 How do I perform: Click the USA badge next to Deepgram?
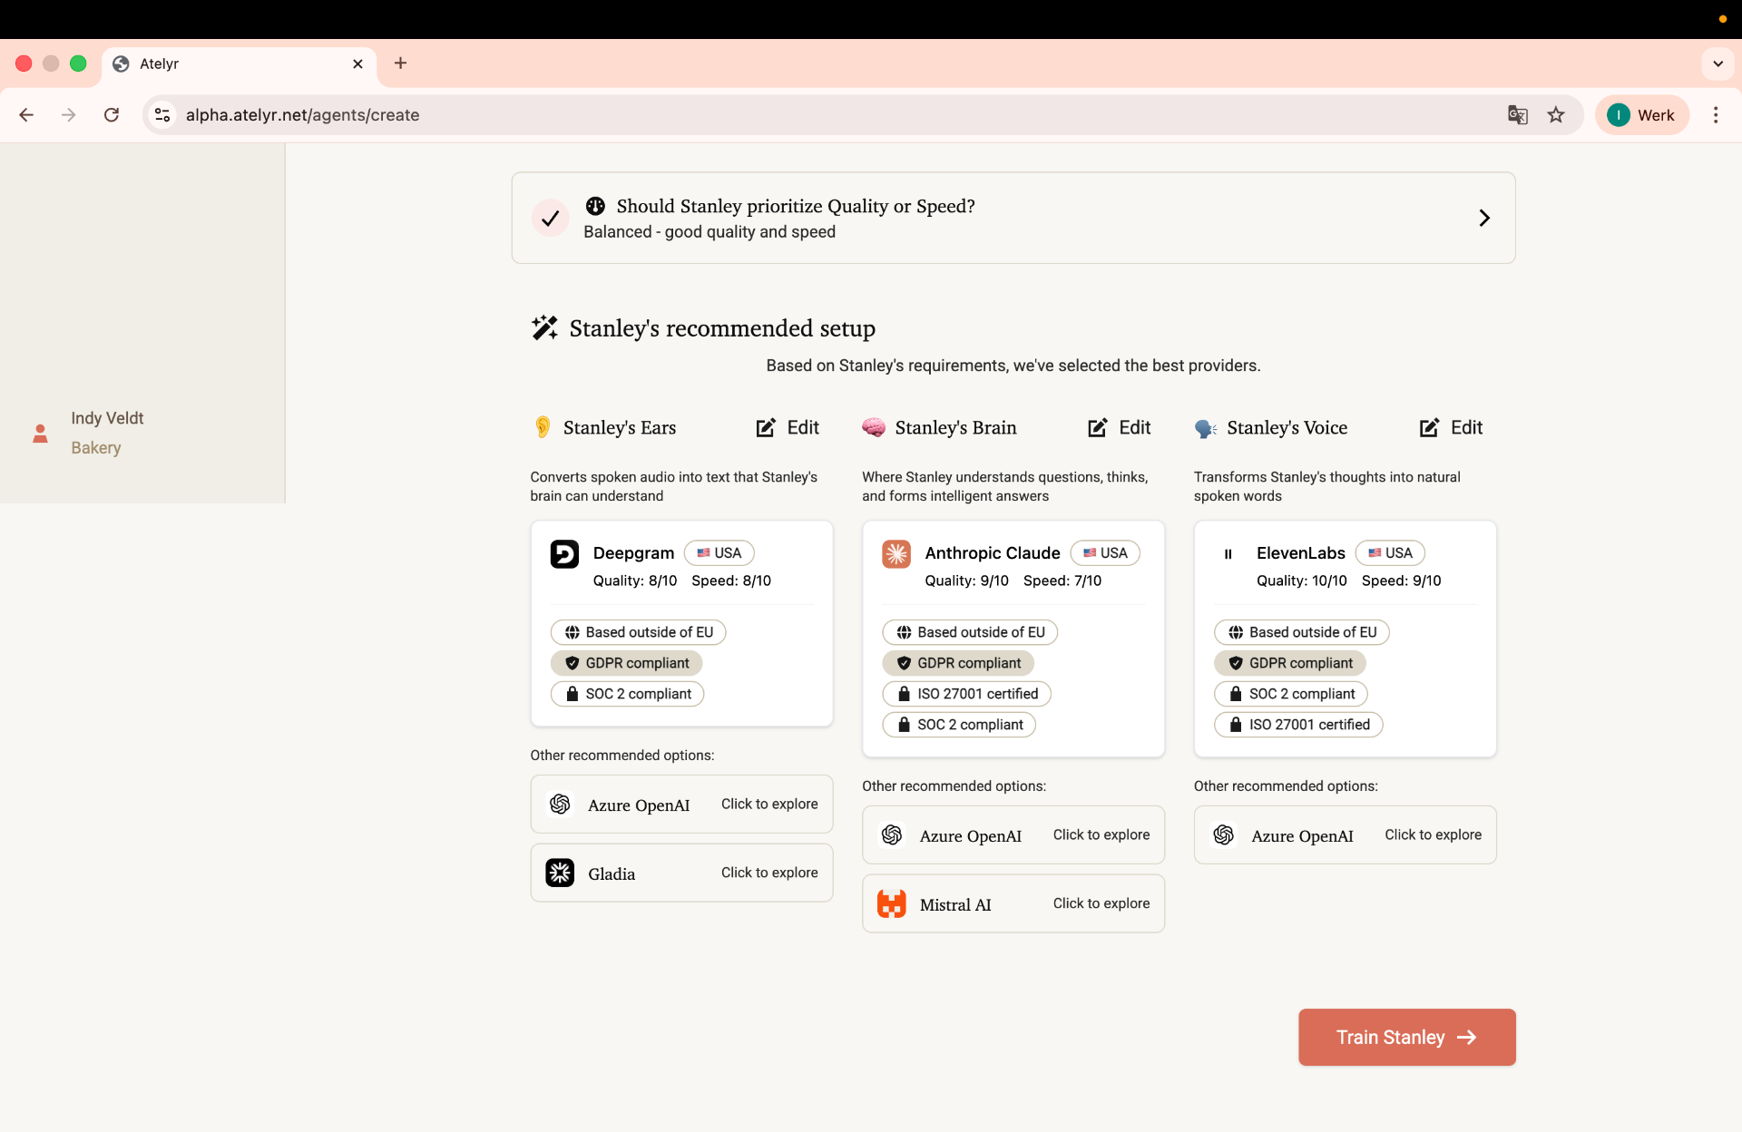719,552
